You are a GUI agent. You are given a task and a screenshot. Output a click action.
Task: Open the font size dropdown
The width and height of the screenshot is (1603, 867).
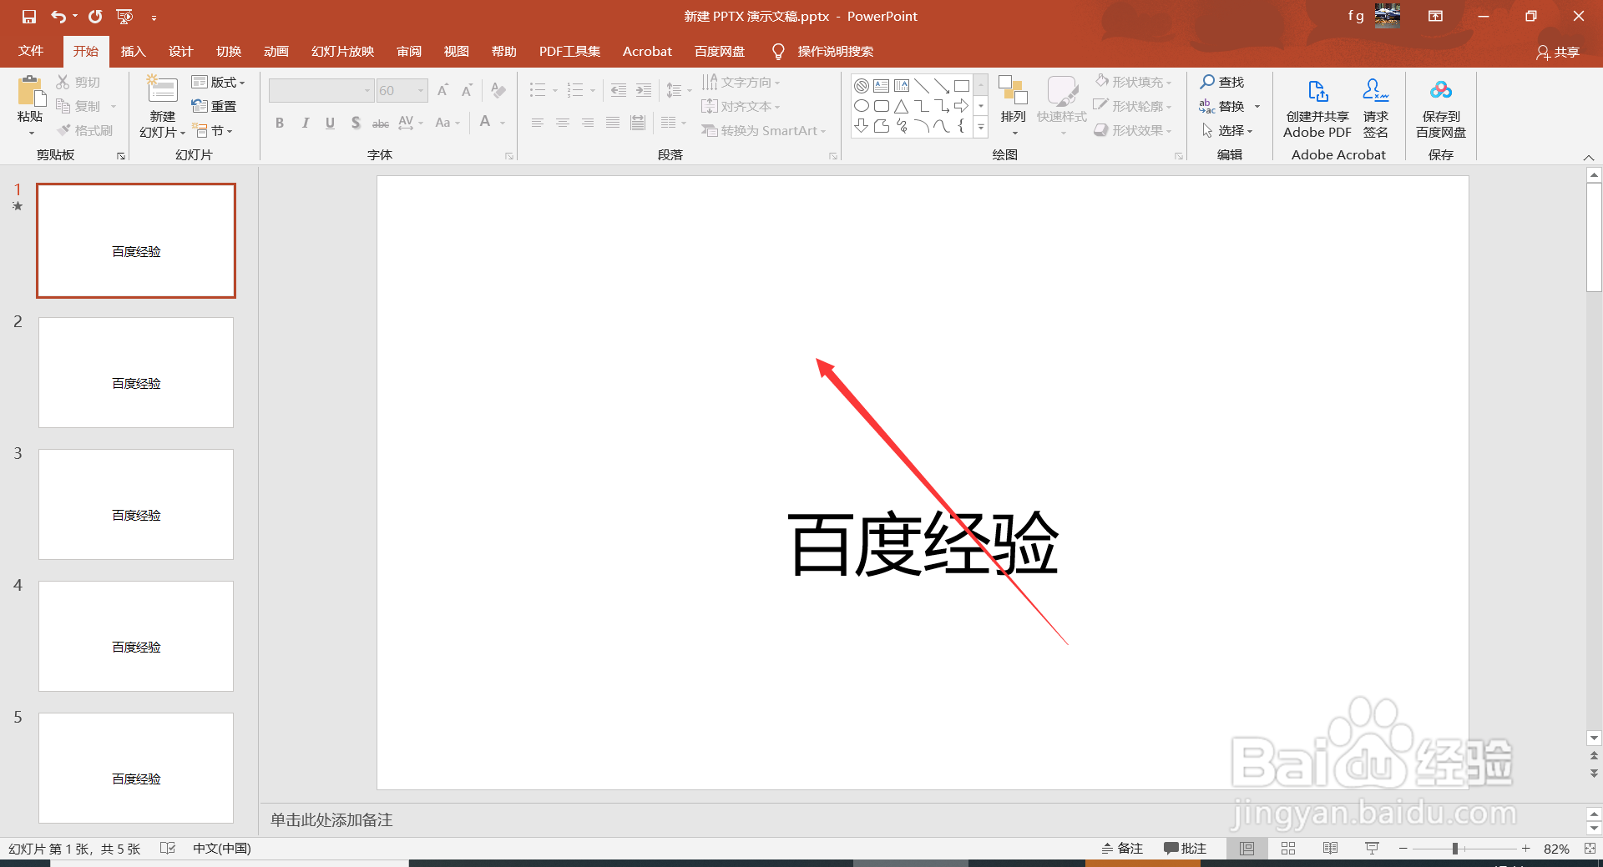[x=421, y=90]
